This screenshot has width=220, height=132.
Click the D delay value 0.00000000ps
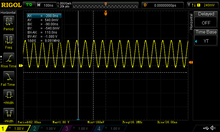tap(163, 5)
